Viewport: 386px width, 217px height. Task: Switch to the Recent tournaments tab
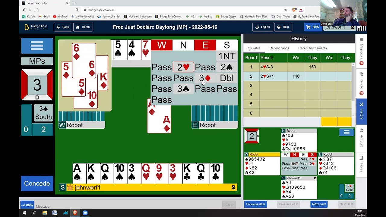click(x=312, y=48)
